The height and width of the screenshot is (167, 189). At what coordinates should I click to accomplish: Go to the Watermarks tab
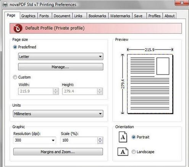tap(120, 16)
